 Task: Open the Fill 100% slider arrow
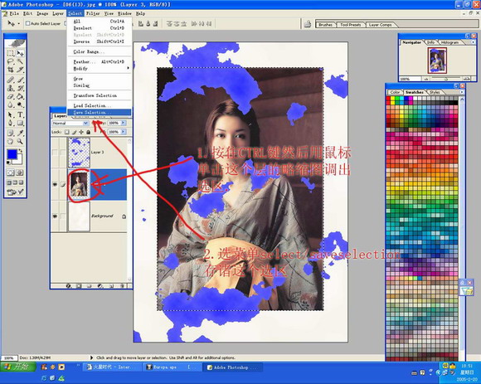(x=124, y=132)
